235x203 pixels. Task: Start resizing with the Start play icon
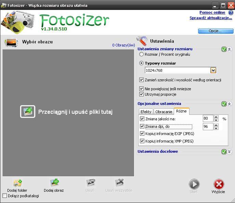[194, 184]
